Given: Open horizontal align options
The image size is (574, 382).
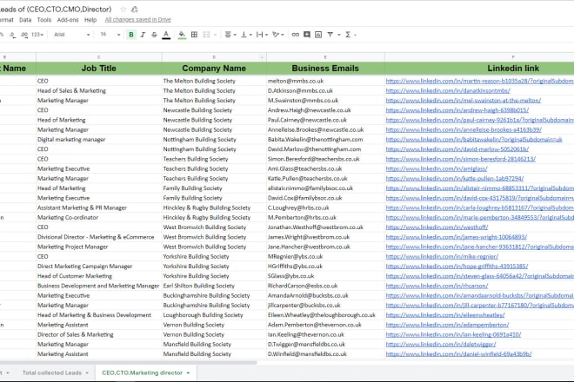Looking at the screenshot, I should [x=230, y=35].
